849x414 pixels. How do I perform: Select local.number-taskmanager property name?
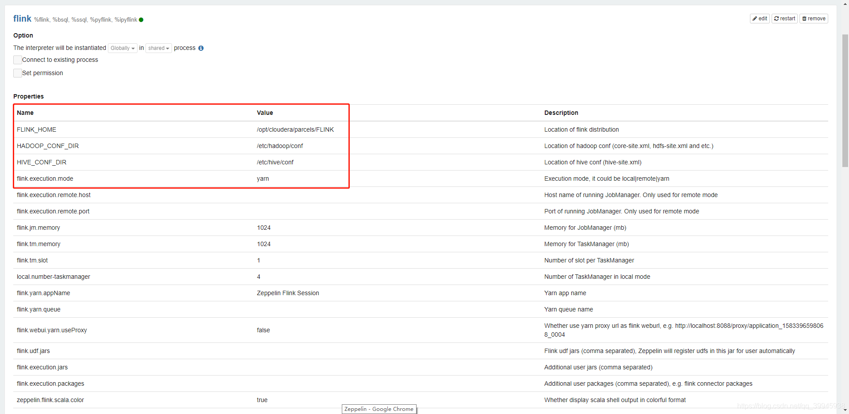[x=54, y=277]
